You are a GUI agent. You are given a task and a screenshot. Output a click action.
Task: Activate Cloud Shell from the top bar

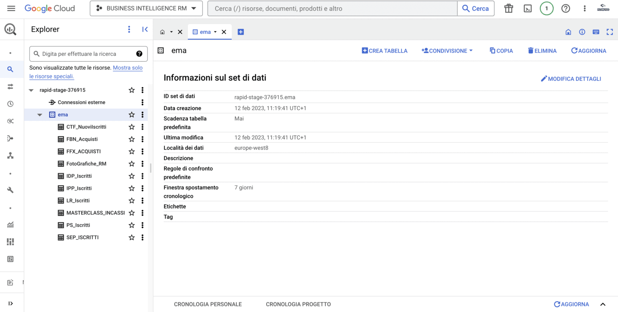(x=527, y=8)
